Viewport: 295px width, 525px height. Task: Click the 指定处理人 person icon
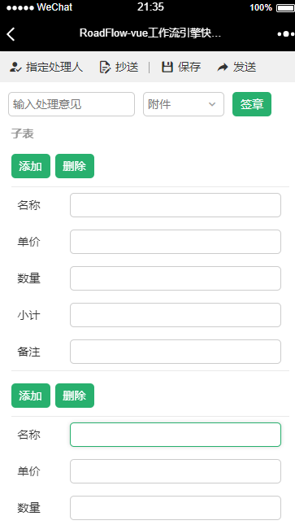click(x=15, y=67)
